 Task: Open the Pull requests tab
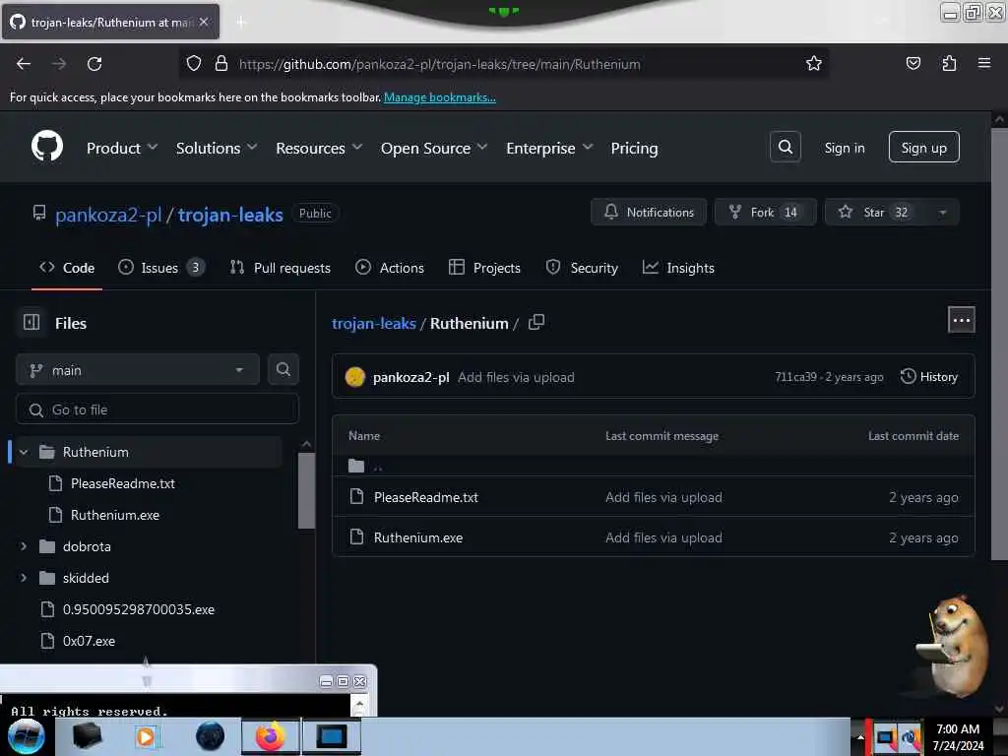coord(281,268)
